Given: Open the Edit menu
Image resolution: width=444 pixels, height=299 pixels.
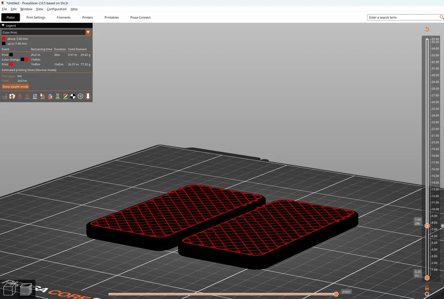Looking at the screenshot, I should [13, 9].
